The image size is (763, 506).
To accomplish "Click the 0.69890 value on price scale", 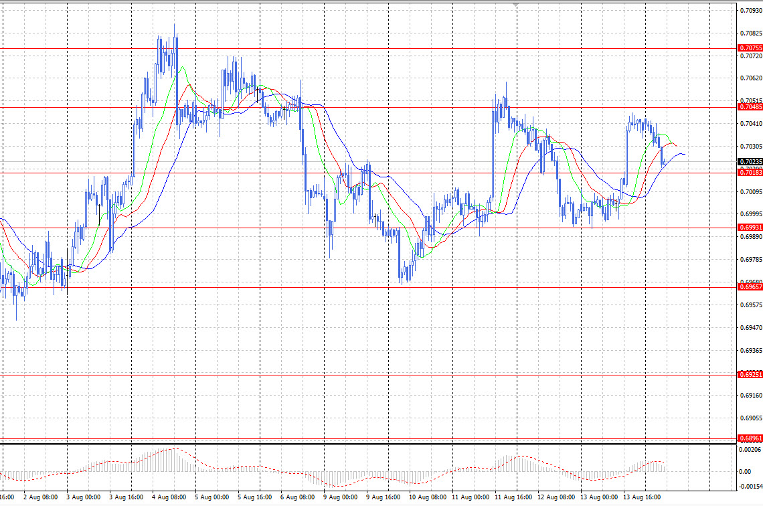I will click(x=751, y=237).
